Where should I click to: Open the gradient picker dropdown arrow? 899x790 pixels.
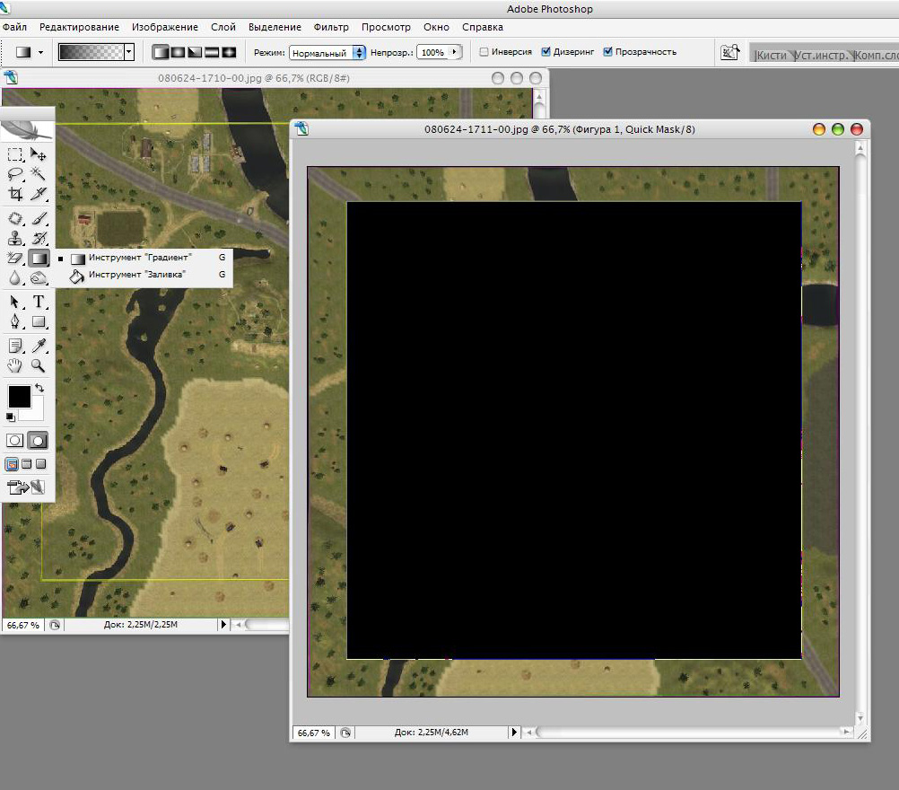(x=129, y=52)
